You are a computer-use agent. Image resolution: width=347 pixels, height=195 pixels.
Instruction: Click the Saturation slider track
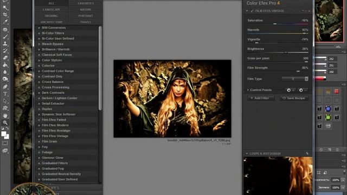278,24
